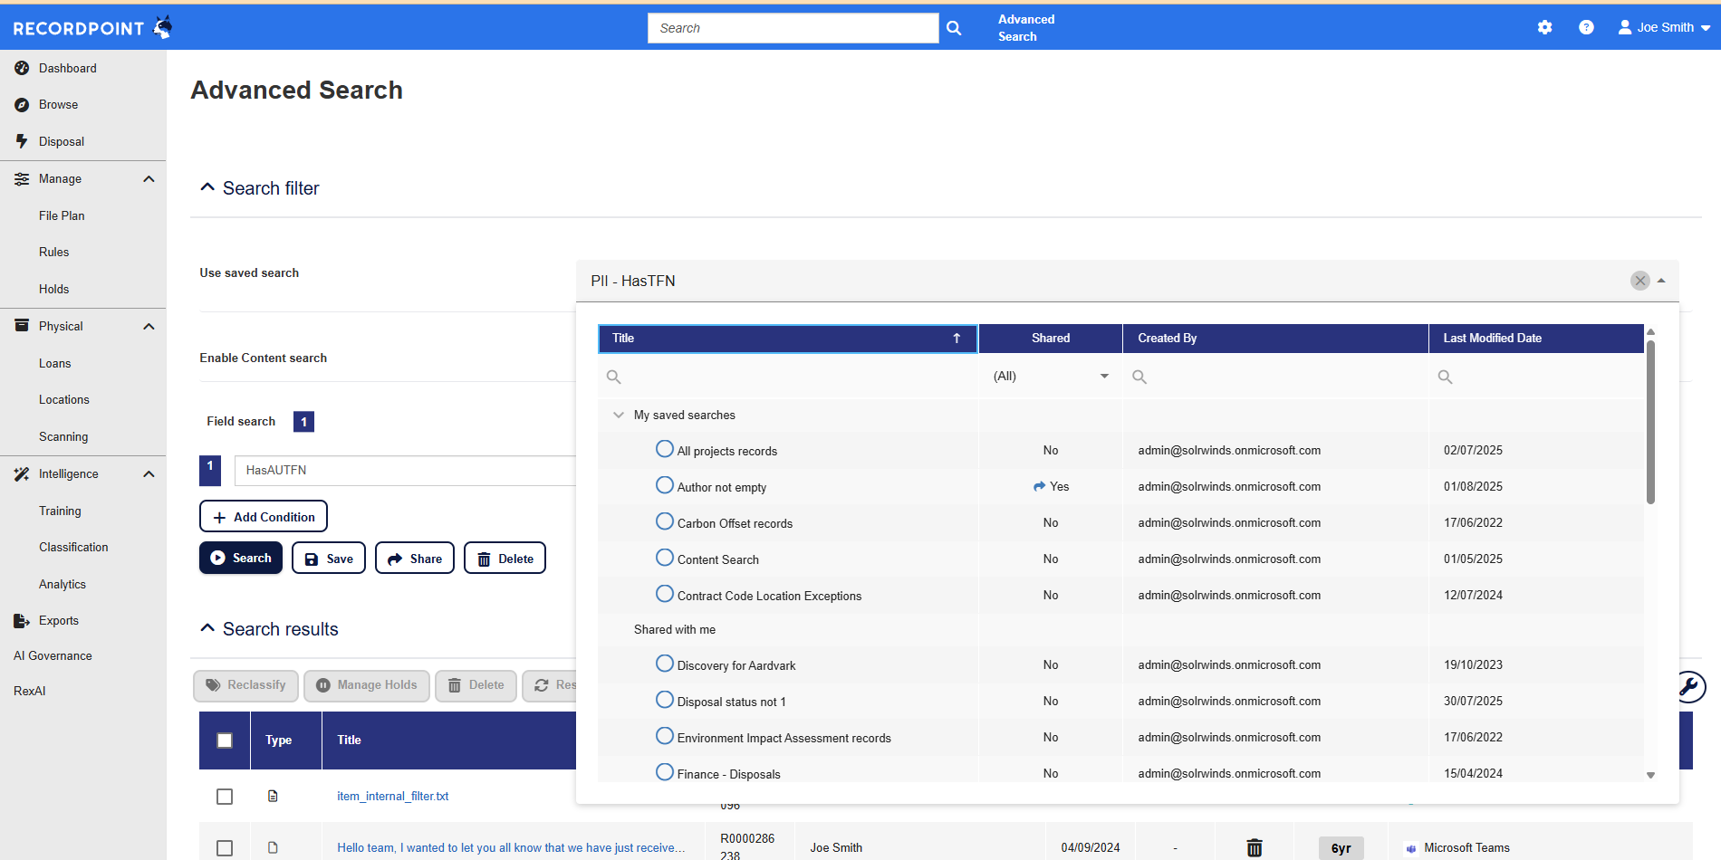1721x860 pixels.
Task: Open Dashboard in the sidebar
Action: click(67, 68)
